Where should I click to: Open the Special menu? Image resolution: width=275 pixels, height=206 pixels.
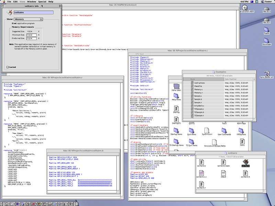point(42,2)
